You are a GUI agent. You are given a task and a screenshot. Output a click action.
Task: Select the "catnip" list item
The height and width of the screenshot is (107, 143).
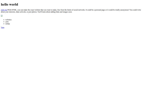[x=7, y=24]
